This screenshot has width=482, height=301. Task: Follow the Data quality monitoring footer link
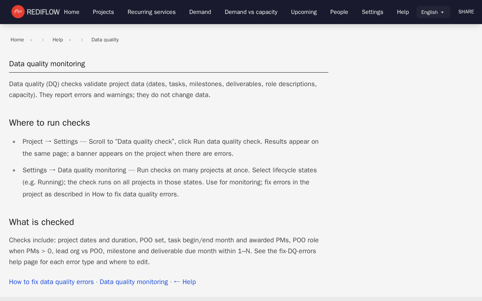134,282
